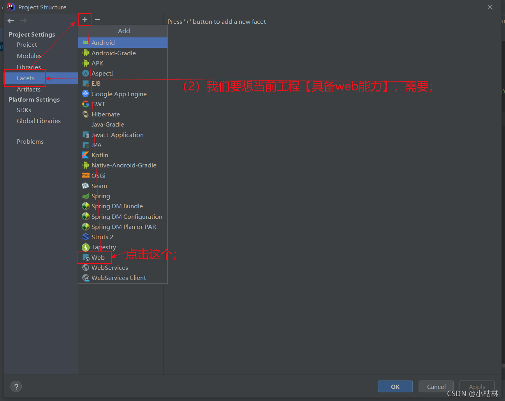
Task: Click the Google App Engine icon
Action: coord(86,94)
